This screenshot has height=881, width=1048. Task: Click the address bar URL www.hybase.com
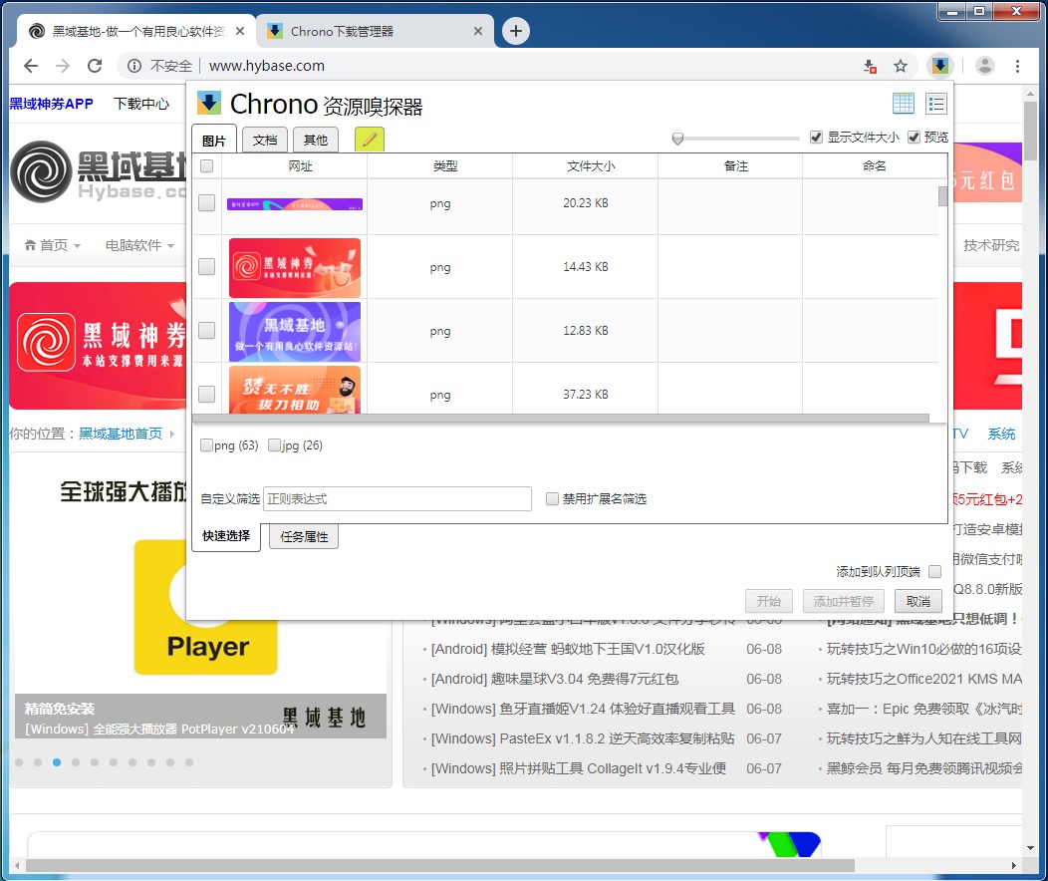267,66
